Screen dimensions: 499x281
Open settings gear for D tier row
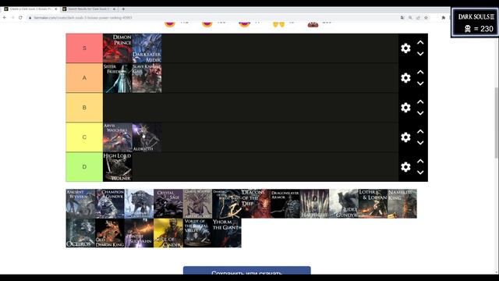[405, 166]
